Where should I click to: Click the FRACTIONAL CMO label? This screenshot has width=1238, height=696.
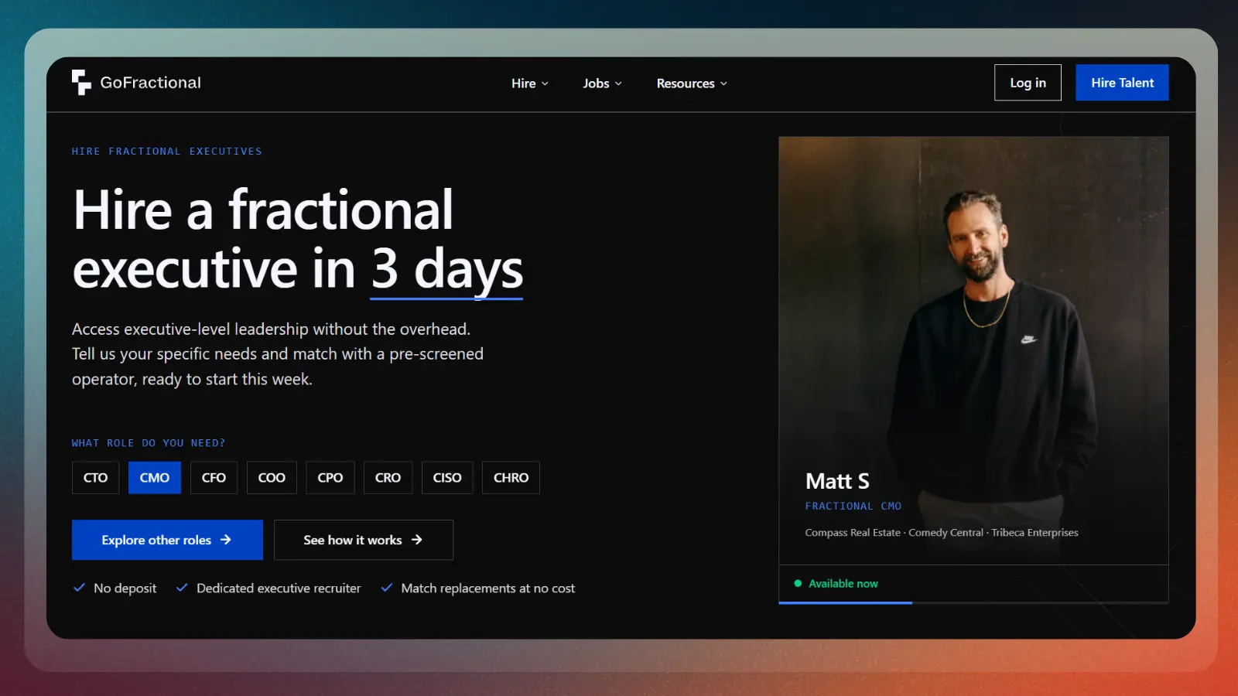[x=853, y=506]
